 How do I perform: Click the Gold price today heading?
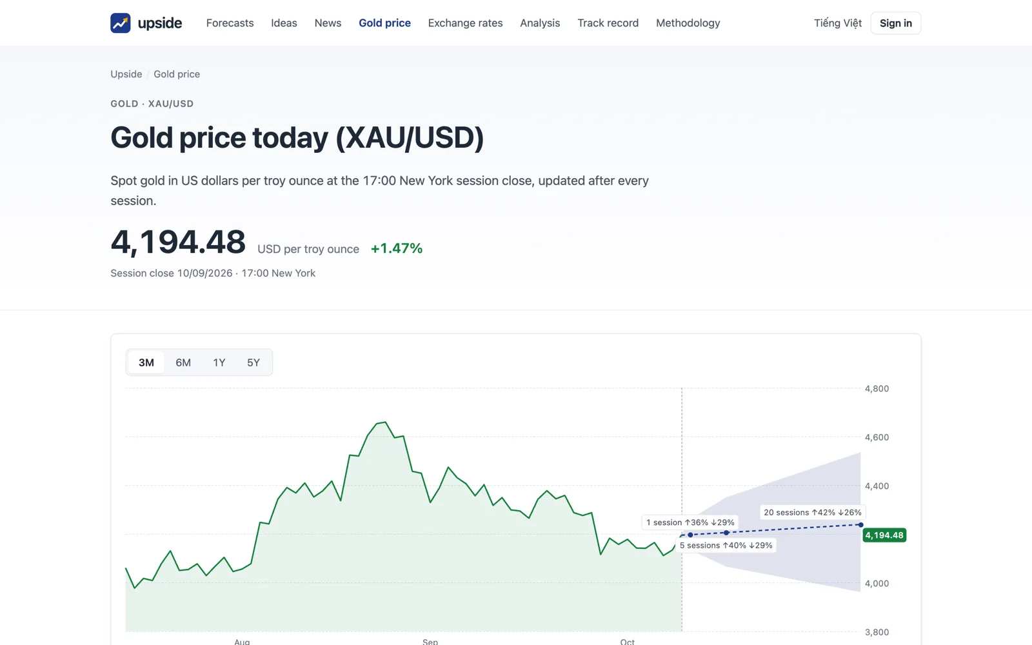[x=297, y=138]
